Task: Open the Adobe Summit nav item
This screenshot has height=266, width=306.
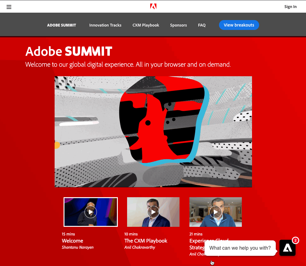Action: click(61, 25)
